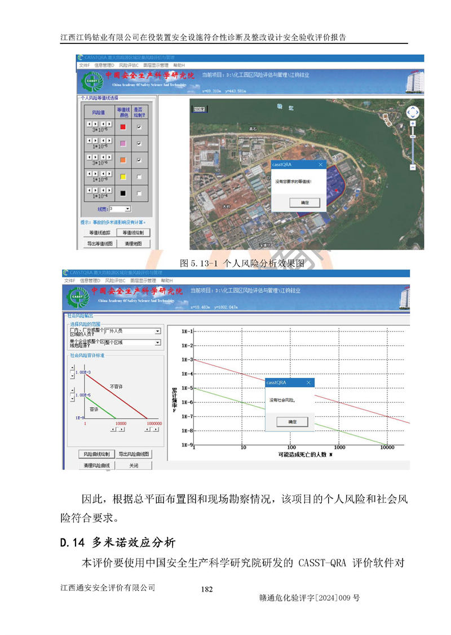Open the 线宽 line width dropdown

pos(127,209)
